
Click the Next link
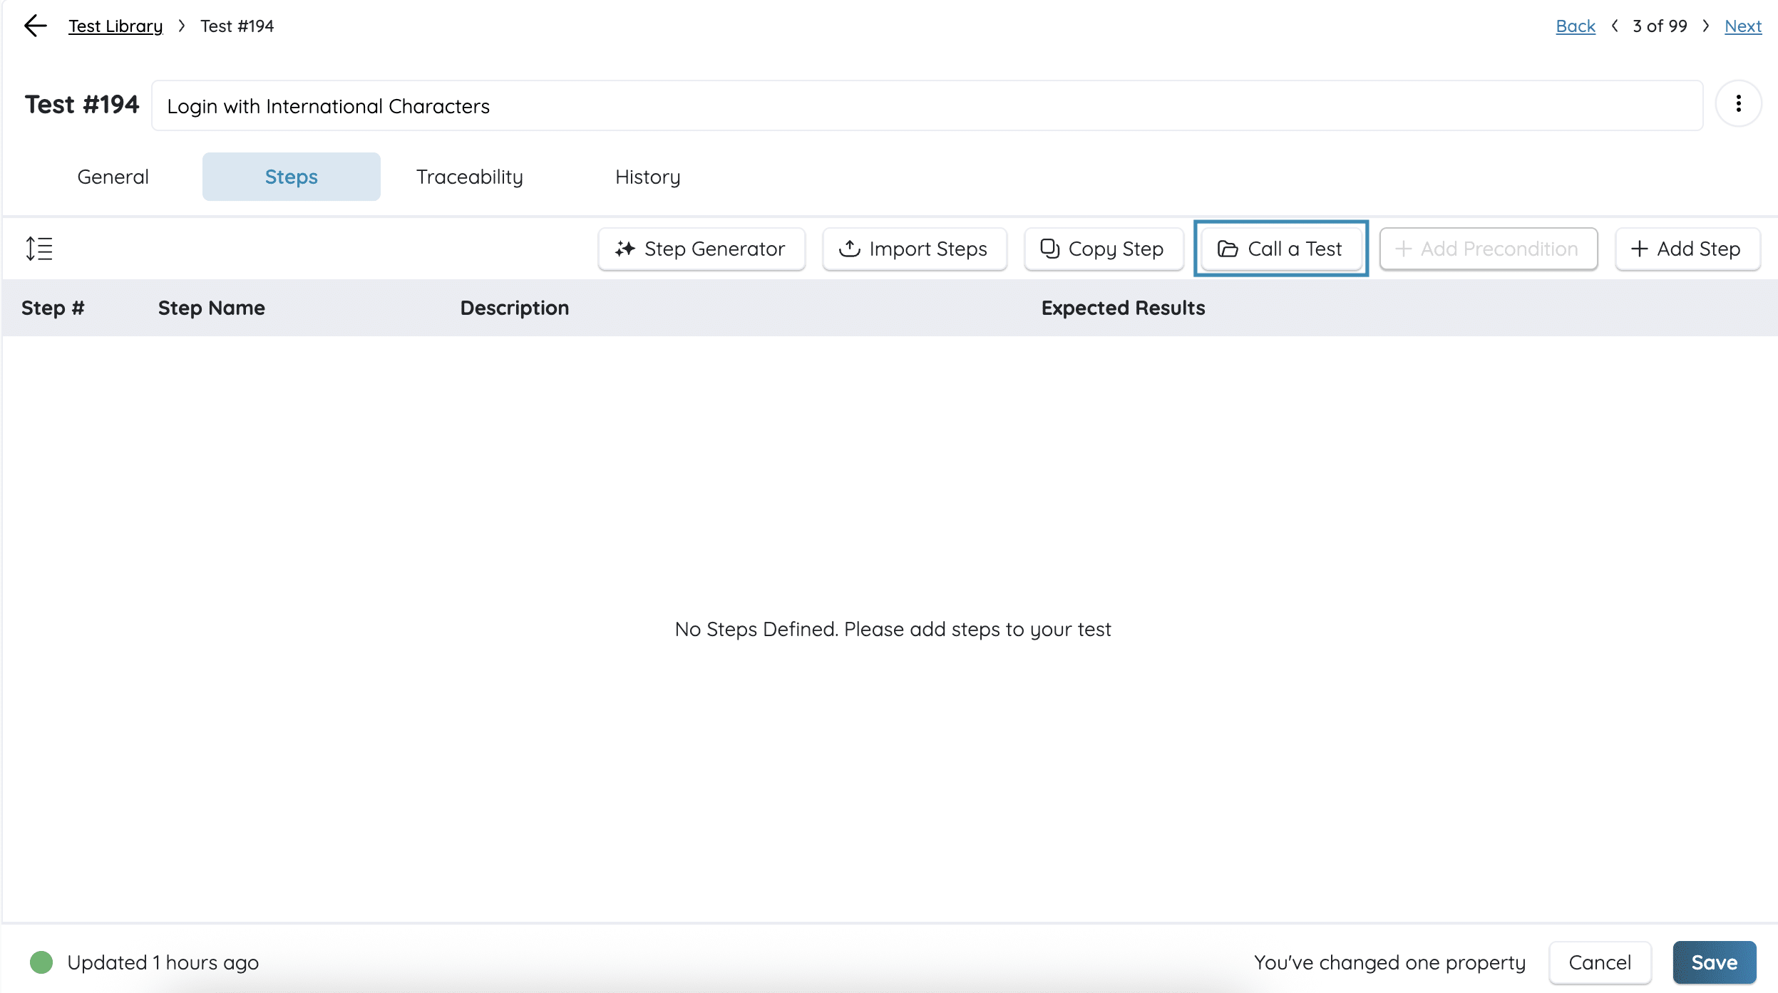point(1742,26)
